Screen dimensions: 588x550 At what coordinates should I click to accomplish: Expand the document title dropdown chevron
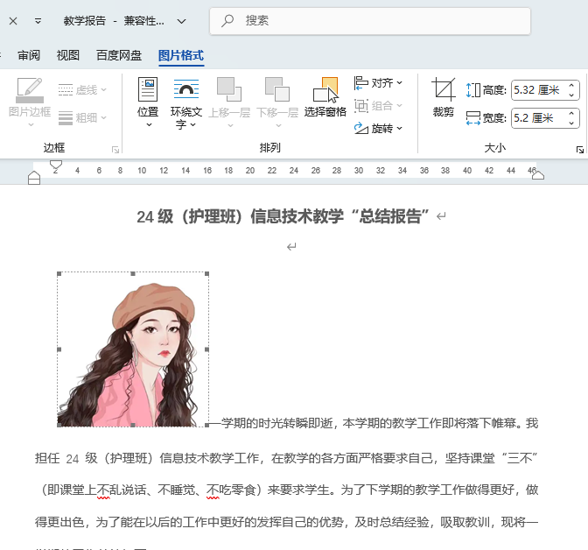coord(181,21)
